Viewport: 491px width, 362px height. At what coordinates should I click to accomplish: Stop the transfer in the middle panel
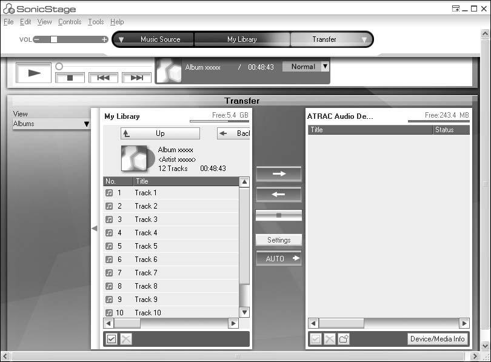pos(279,215)
